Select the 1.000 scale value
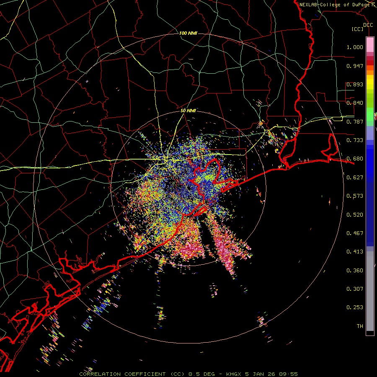 pos(355,47)
